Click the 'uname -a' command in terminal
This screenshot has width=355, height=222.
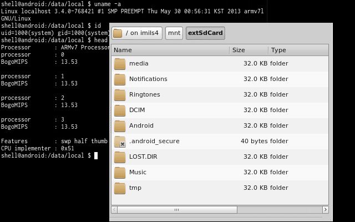[107, 4]
